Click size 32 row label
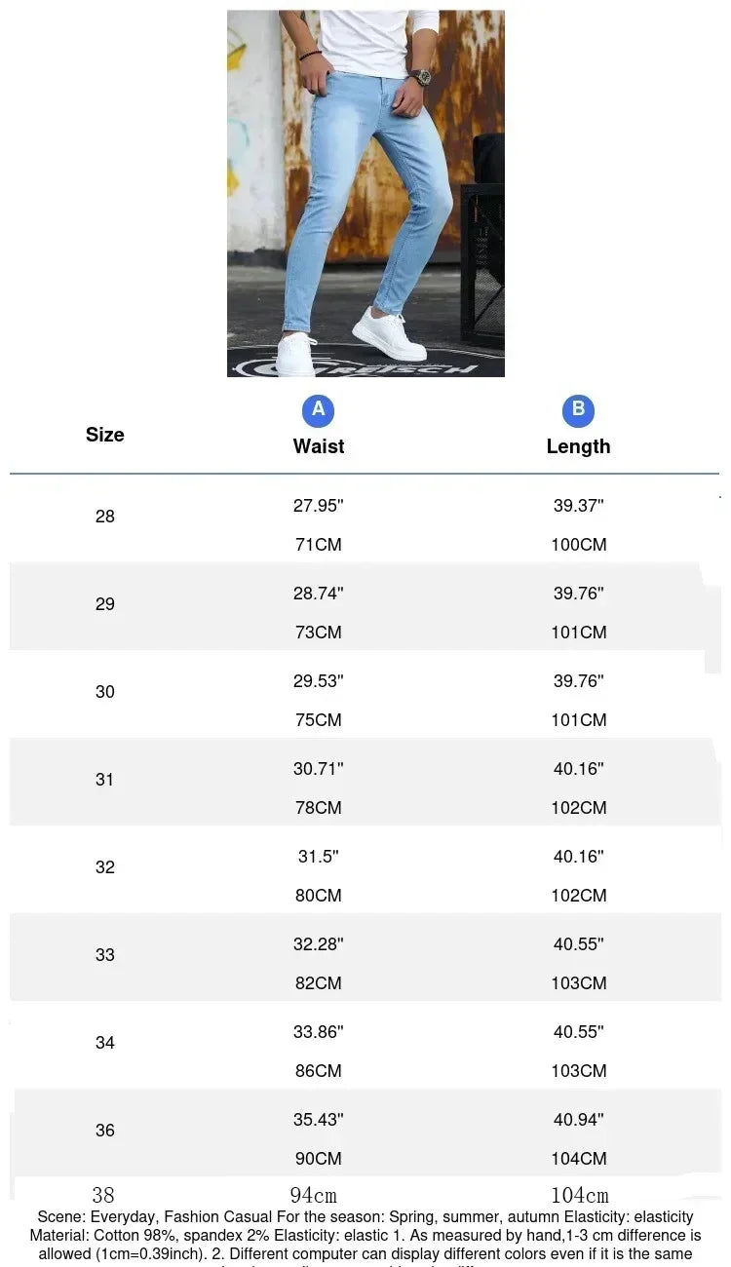The width and height of the screenshot is (731, 1267). coord(105,867)
